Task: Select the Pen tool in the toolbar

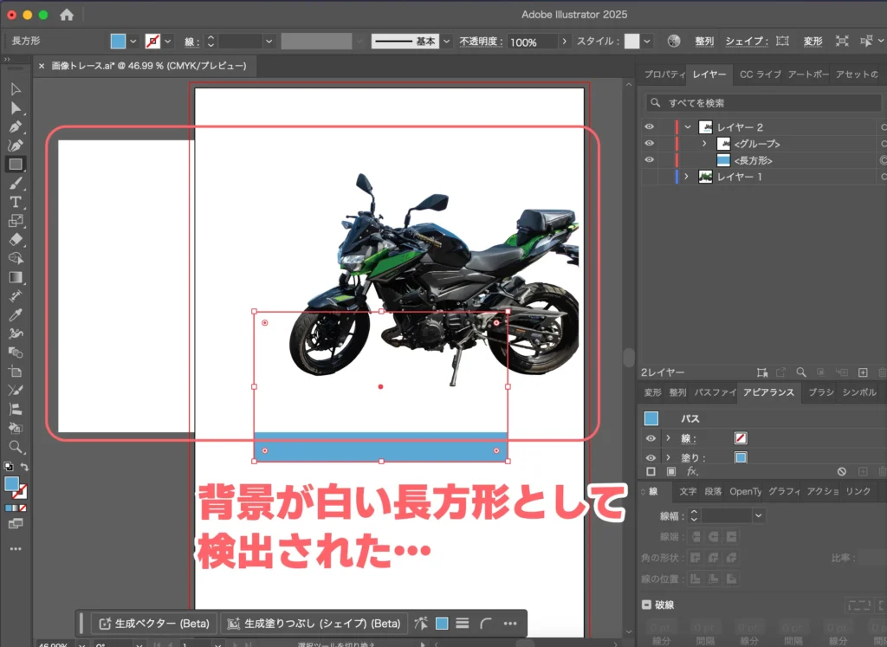Action: (16, 127)
